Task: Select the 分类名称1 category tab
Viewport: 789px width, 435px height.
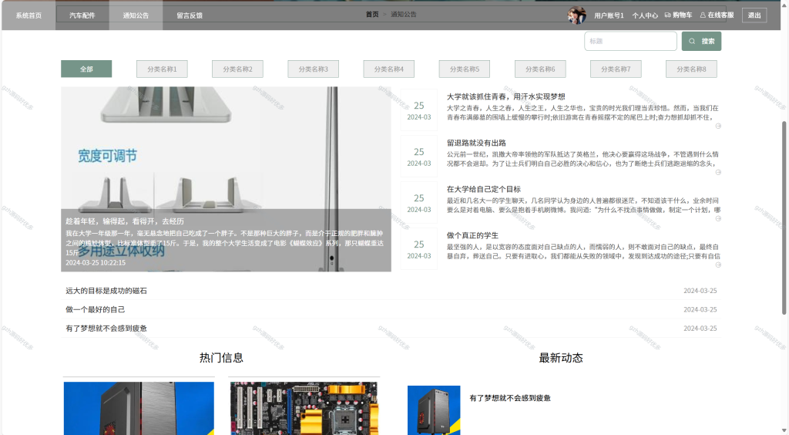Action: click(162, 69)
